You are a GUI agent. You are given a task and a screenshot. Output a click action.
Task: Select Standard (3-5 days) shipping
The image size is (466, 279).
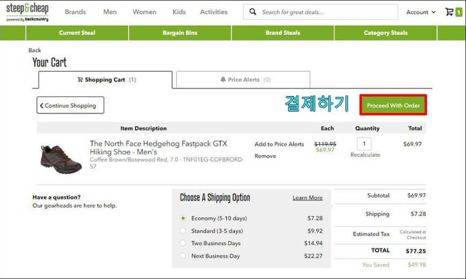point(183,231)
